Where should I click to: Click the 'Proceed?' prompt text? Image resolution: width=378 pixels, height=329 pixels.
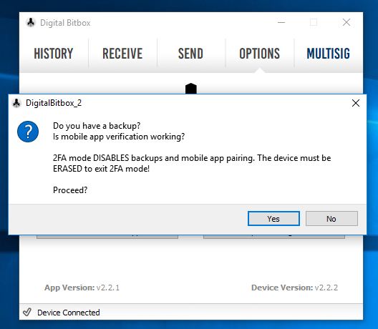tap(70, 190)
